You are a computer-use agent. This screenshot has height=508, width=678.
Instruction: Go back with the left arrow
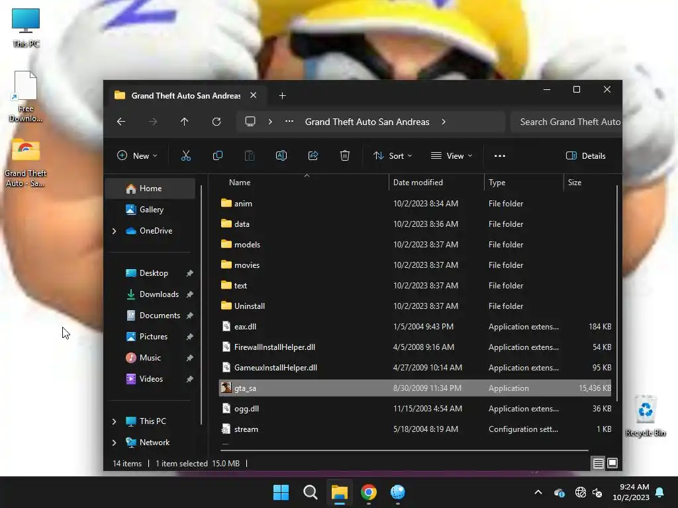[x=121, y=122]
